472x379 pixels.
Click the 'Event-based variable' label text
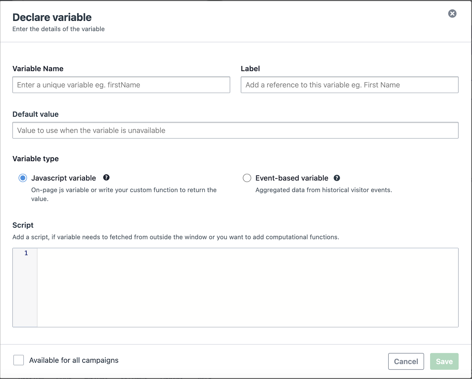pos(292,178)
